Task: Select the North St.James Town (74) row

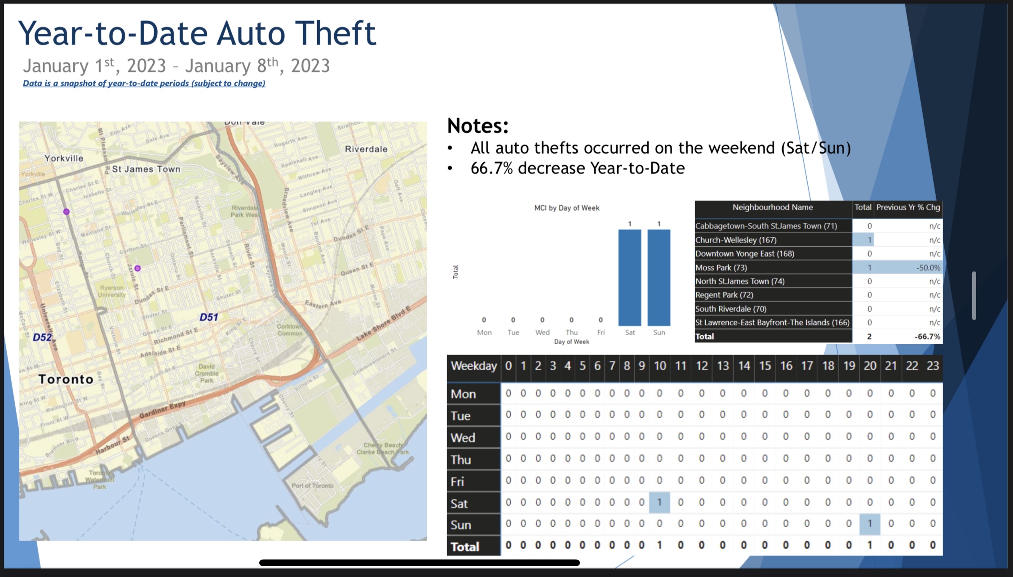Action: [x=818, y=281]
